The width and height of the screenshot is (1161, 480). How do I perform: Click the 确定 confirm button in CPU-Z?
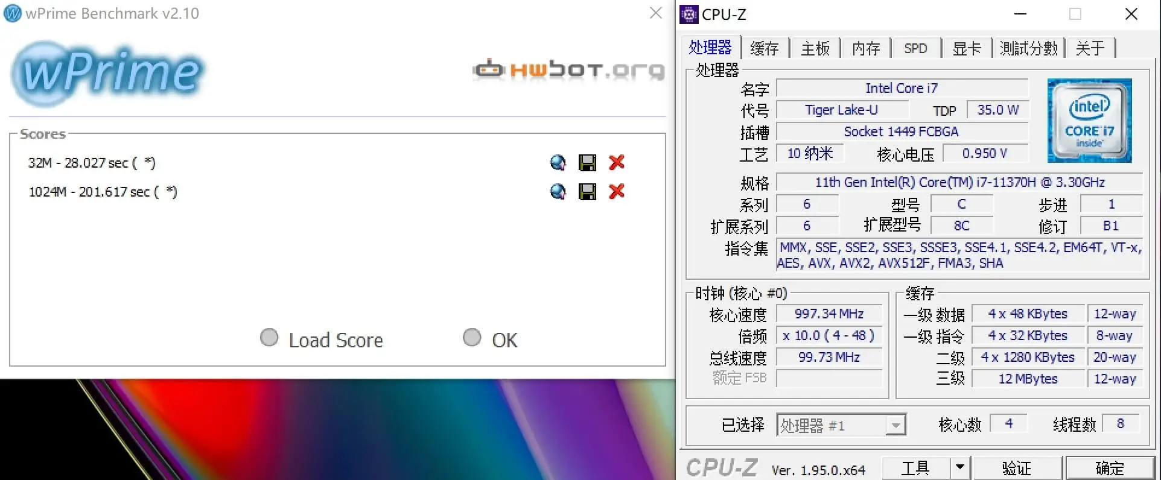coord(1110,468)
